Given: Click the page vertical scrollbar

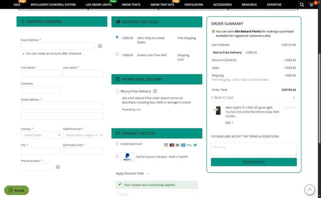Looking at the screenshot, I should coord(319,98).
